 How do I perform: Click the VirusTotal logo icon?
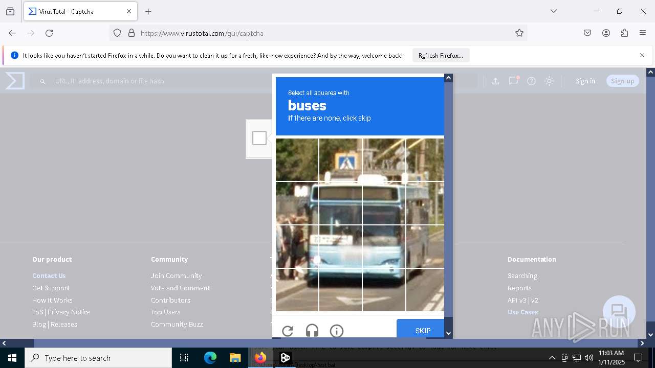pos(15,81)
